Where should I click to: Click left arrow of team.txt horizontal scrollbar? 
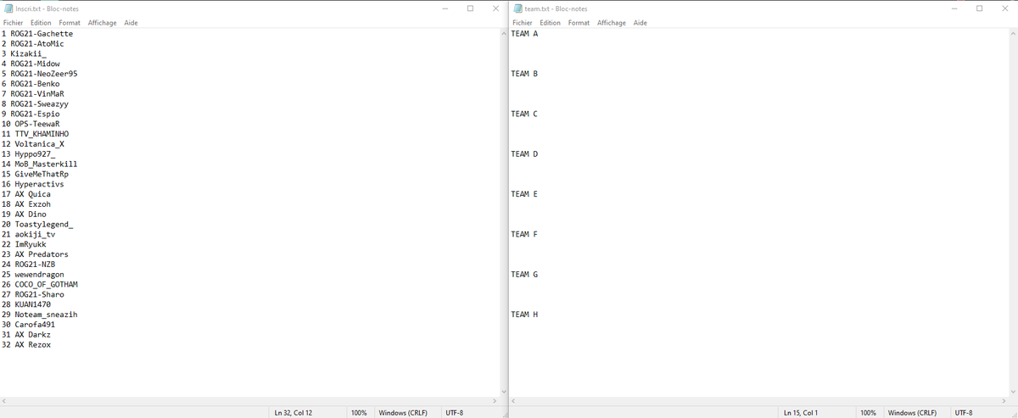(513, 400)
